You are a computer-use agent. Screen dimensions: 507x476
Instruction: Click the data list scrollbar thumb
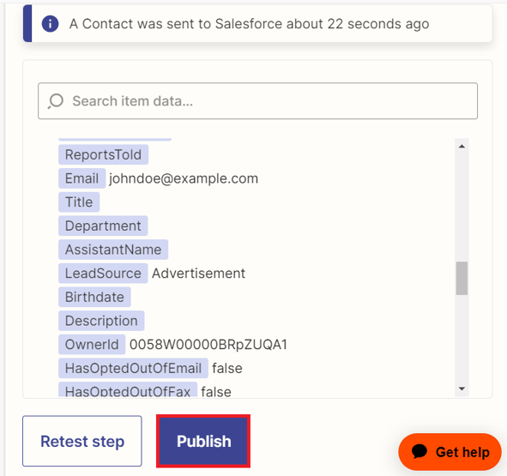point(462,278)
